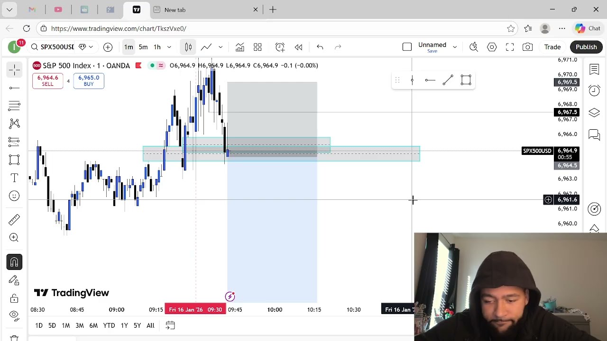Image resolution: width=607 pixels, height=341 pixels.
Task: Start bar replay
Action: pos(298,47)
